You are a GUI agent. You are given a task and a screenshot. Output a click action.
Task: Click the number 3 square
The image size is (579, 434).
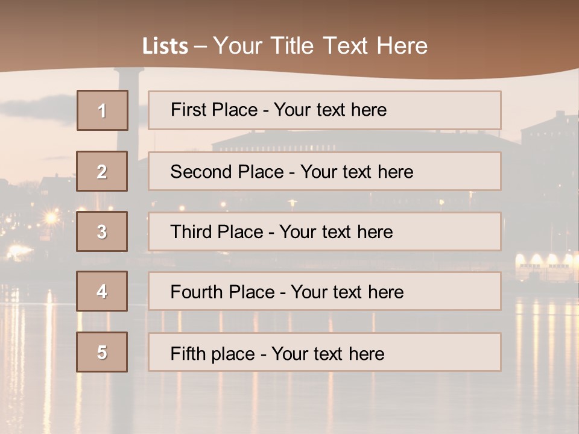102,231
